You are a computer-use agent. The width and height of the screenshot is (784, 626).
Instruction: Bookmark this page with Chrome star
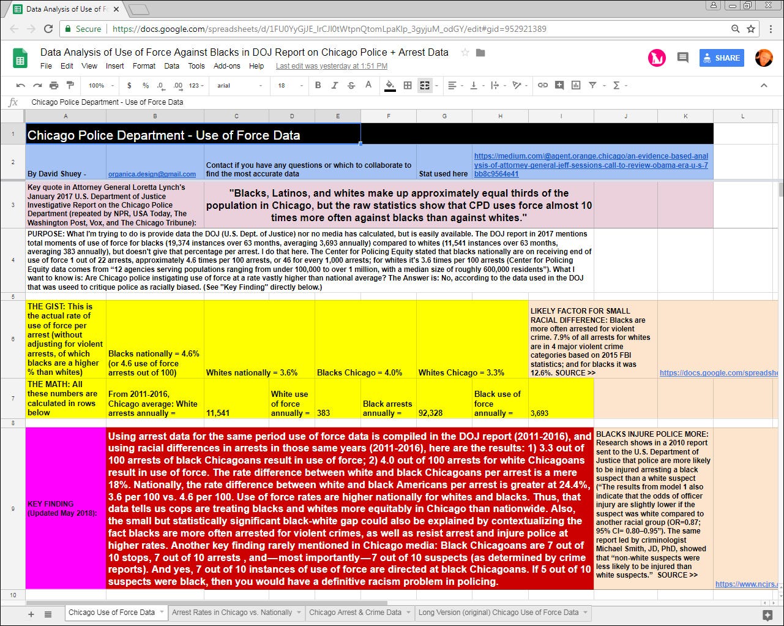coord(752,29)
